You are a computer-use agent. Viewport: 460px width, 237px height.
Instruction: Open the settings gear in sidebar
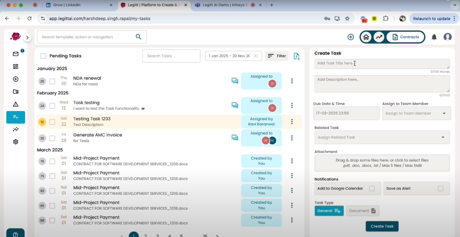point(16,142)
